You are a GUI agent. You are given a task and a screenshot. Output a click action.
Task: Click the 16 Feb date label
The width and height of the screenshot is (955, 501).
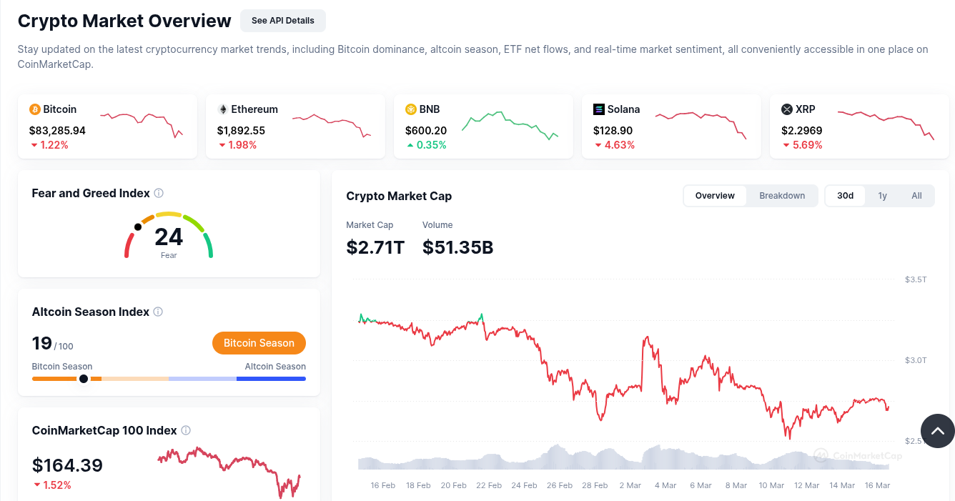pyautogui.click(x=383, y=485)
